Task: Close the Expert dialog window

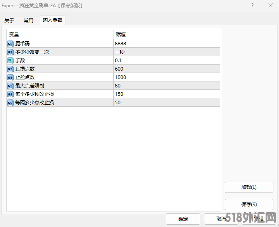Action: [271, 6]
